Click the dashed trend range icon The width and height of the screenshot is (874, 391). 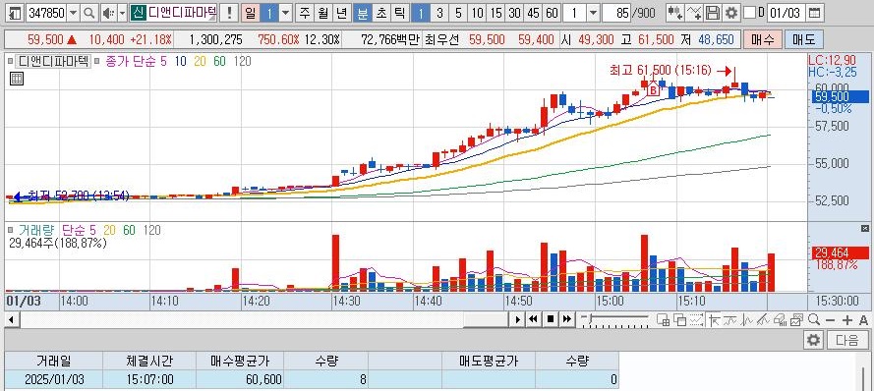(697, 319)
